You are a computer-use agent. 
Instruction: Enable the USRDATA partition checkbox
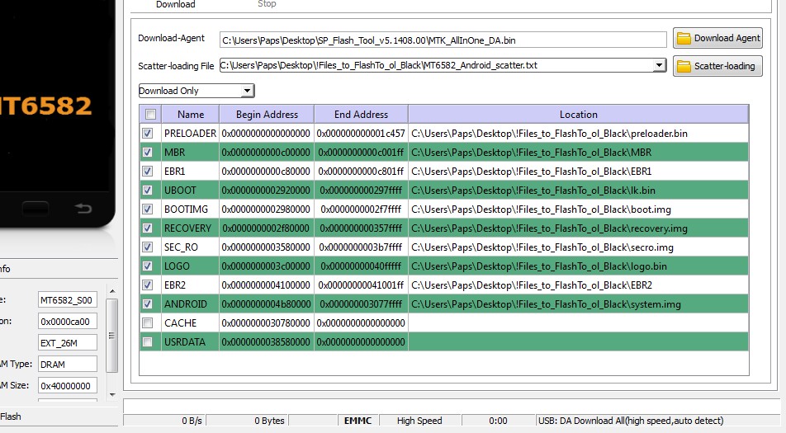coord(148,341)
